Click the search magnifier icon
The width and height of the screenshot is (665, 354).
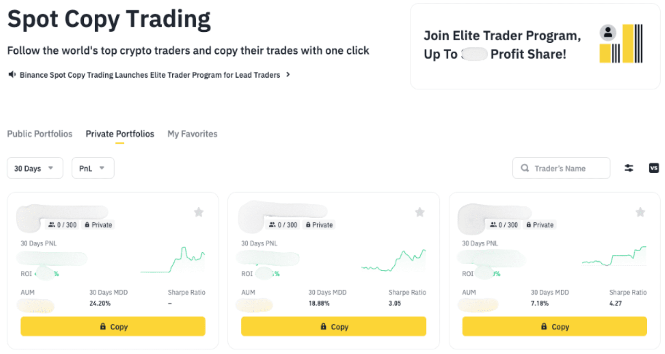point(525,168)
